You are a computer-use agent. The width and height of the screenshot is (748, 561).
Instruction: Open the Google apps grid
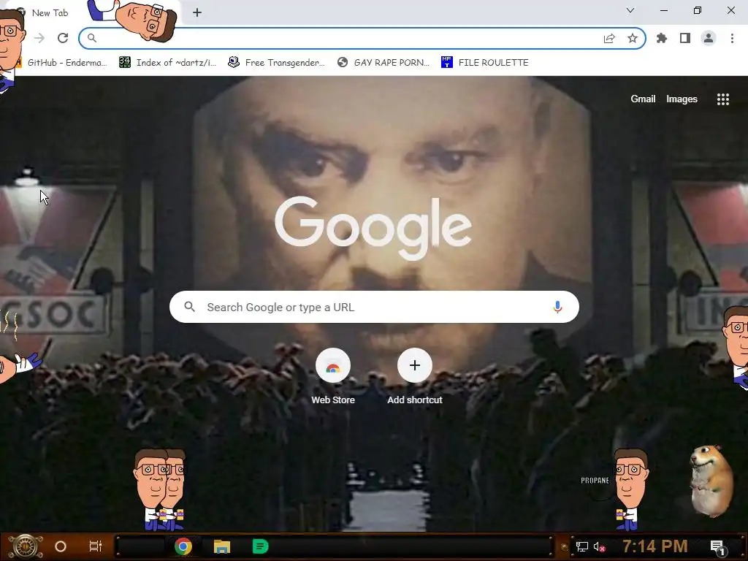coord(723,99)
